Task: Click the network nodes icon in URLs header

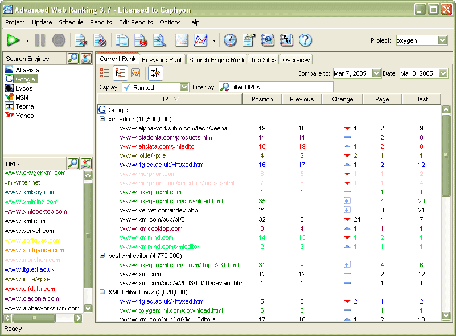Action: tap(86, 164)
